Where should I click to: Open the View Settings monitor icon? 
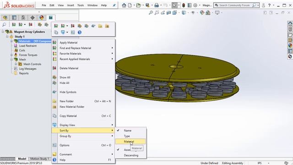coord(217,13)
